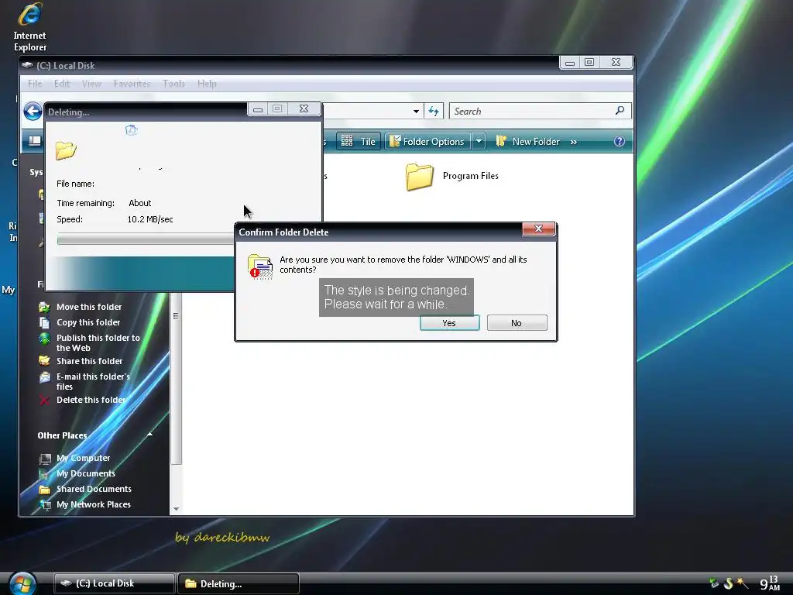Screen dimensions: 793x595
Task: Click the My Documents icon in Other Places
Action: point(45,474)
